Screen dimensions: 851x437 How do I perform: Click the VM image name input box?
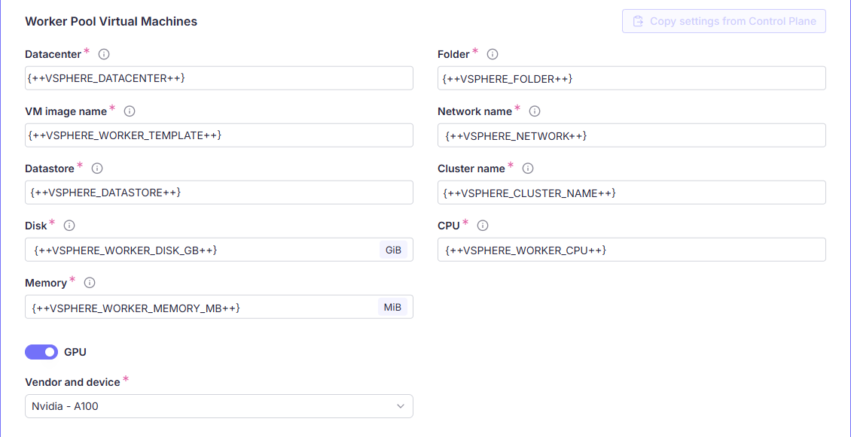(218, 135)
